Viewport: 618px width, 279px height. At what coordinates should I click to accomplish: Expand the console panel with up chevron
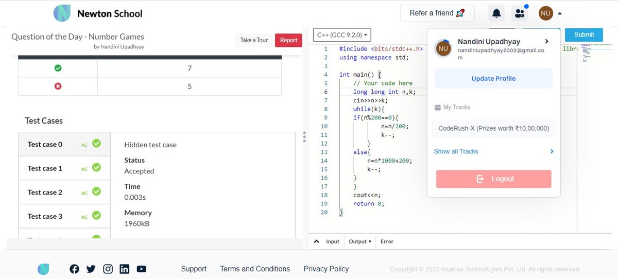pos(316,241)
